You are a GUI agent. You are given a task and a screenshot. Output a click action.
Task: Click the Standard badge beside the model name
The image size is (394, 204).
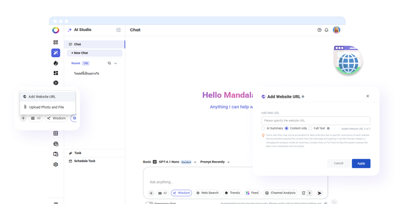[x=186, y=162]
